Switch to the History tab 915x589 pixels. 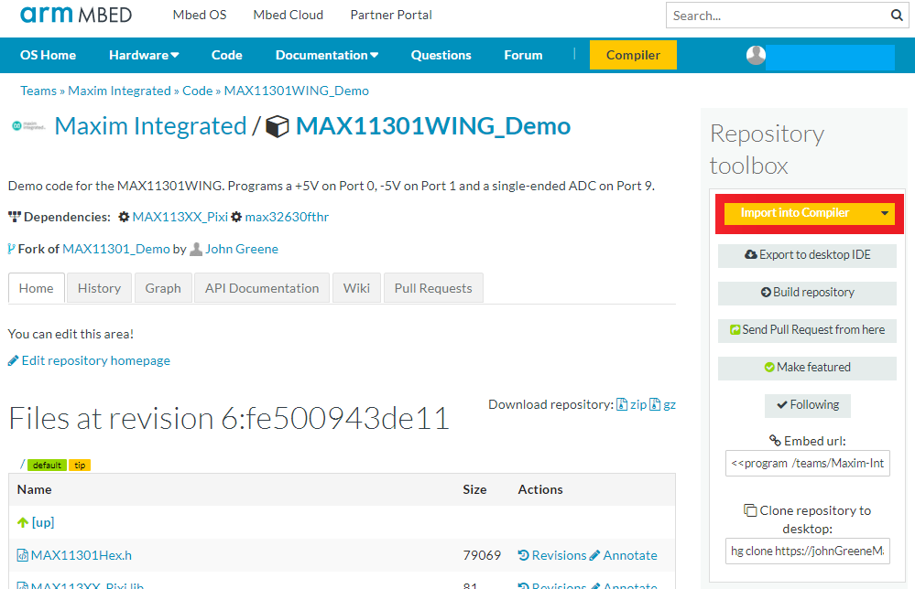(99, 288)
